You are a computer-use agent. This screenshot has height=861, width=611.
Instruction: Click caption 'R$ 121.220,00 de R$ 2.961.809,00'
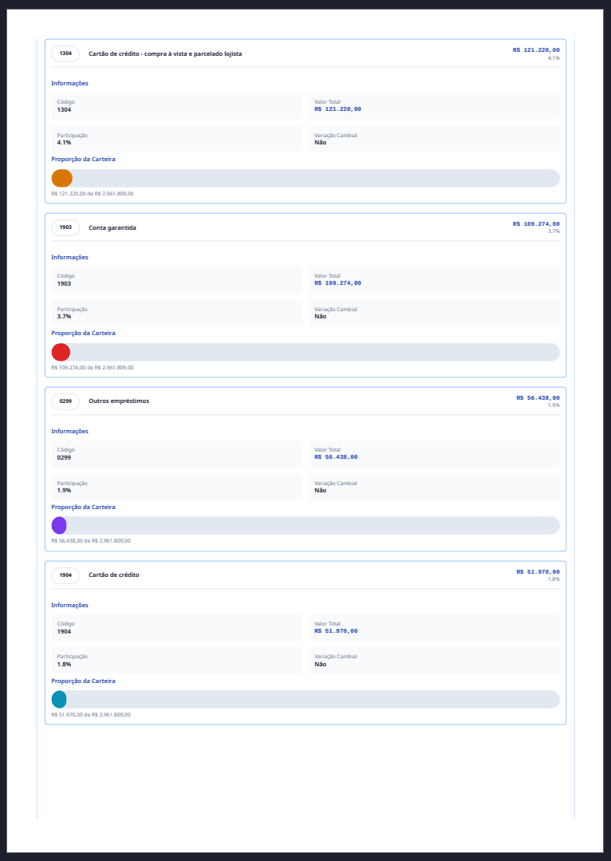click(93, 194)
